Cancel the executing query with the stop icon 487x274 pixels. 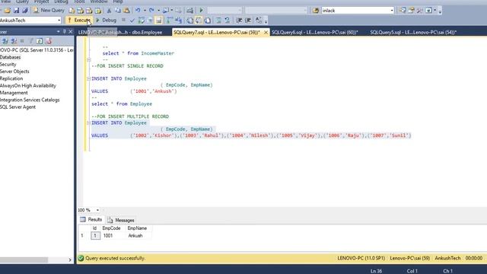[123, 21]
